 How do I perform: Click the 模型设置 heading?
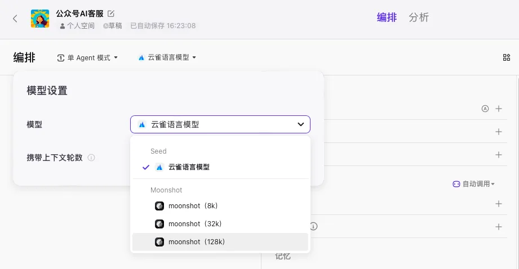[x=47, y=91]
